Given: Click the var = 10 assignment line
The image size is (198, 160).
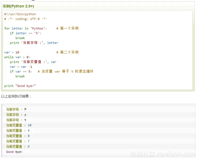Looking at the screenshot, I should point(12,52).
